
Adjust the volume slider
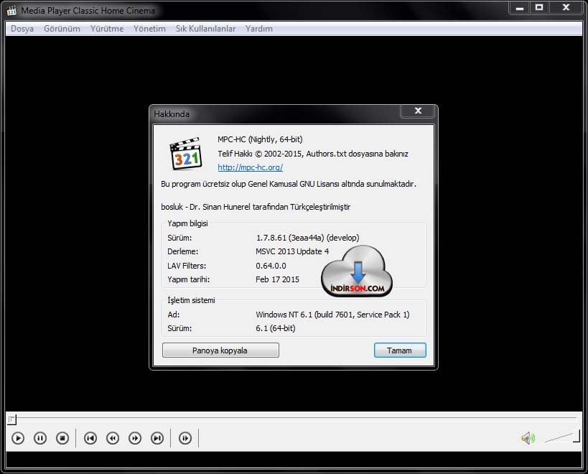point(561,437)
